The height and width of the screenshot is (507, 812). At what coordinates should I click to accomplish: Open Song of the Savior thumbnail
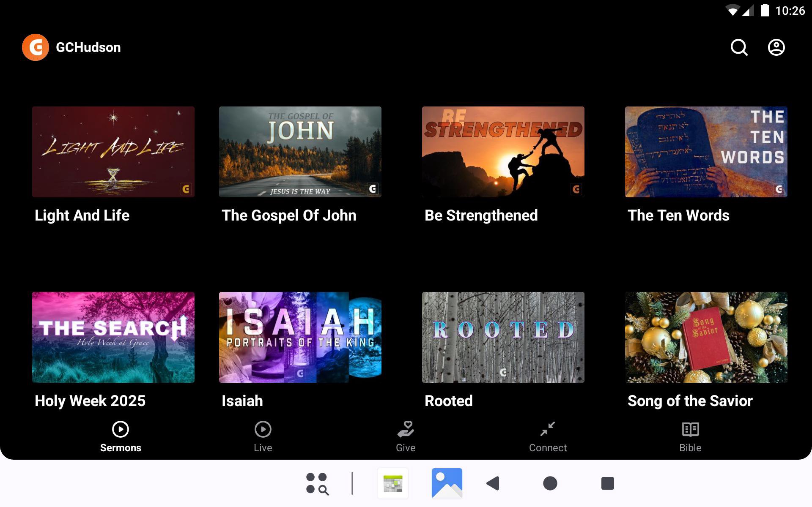coord(706,337)
